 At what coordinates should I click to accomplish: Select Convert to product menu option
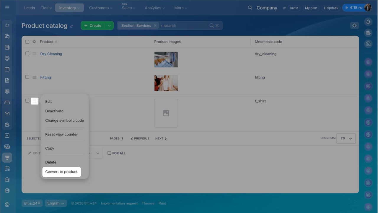[x=61, y=172]
